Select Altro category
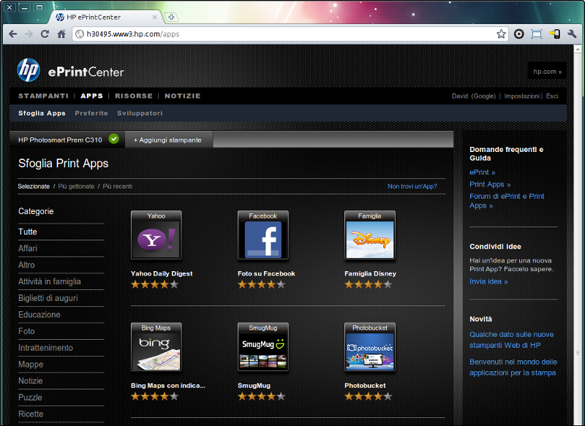This screenshot has width=585, height=426. [x=26, y=265]
